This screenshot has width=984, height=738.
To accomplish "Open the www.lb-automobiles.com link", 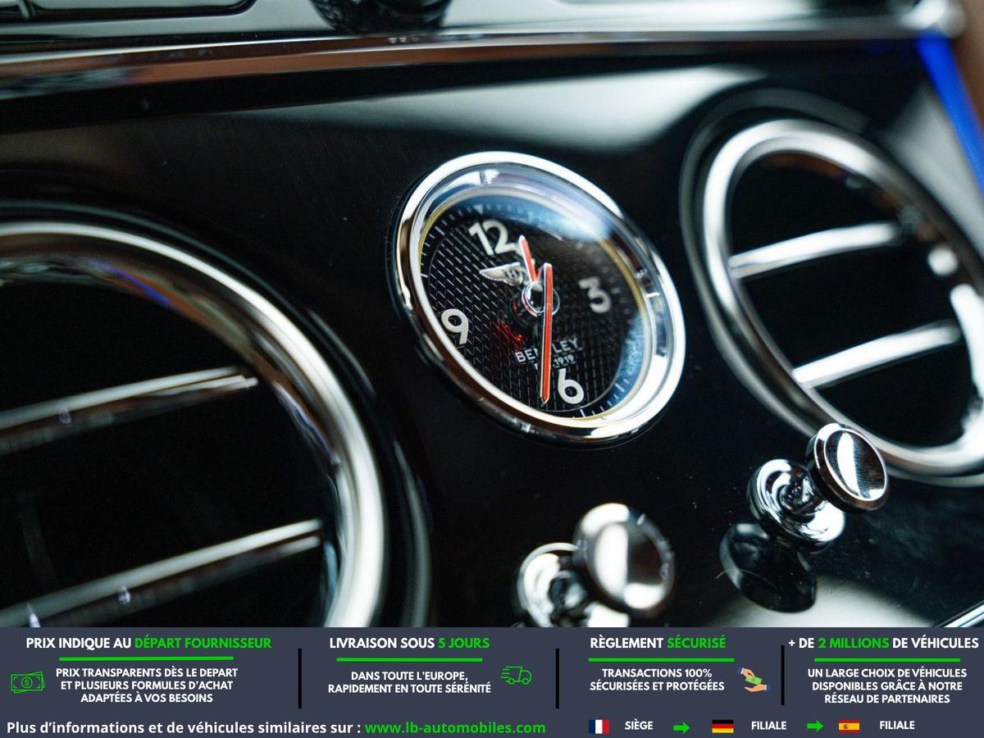I will point(455,727).
